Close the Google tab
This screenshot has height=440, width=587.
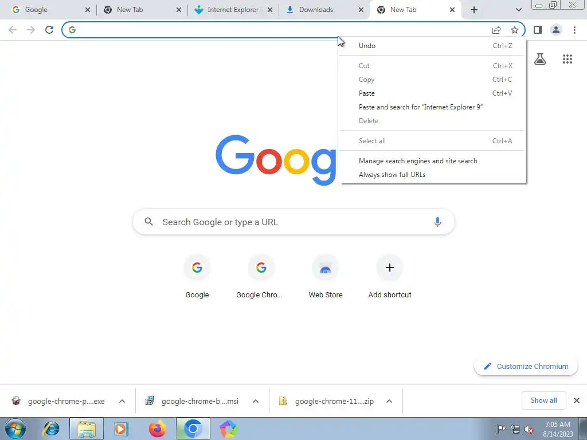point(88,10)
